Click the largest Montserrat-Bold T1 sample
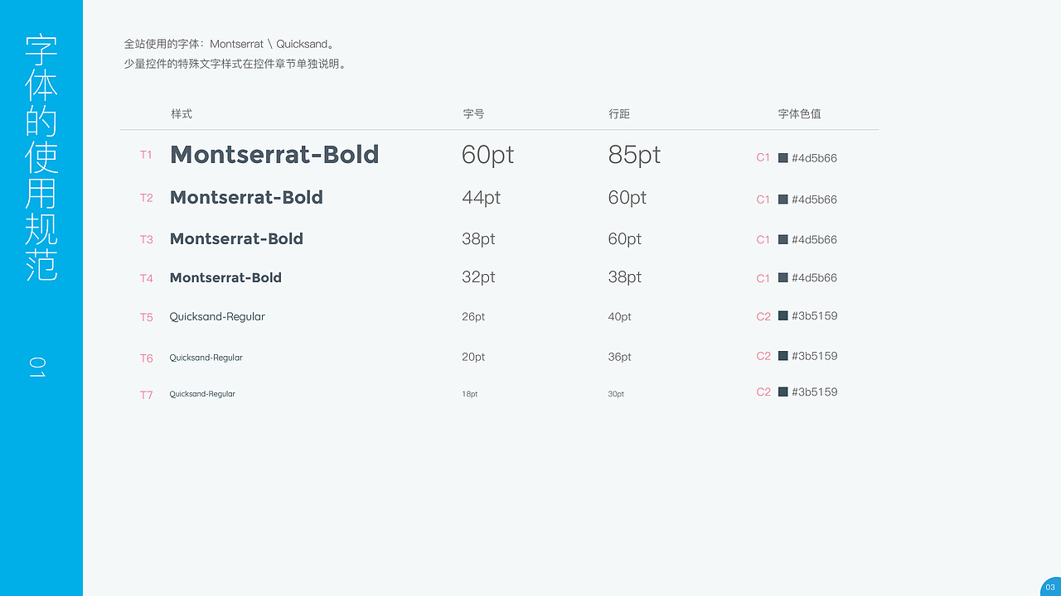 (x=274, y=155)
